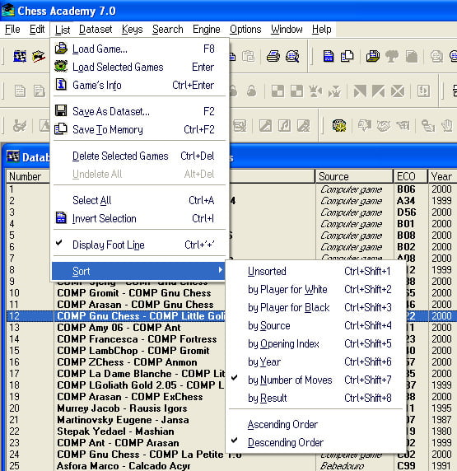Open the Search menu
457x471 pixels.
tap(168, 30)
